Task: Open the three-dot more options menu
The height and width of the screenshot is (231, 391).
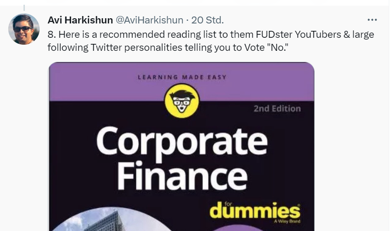Action: (x=372, y=20)
